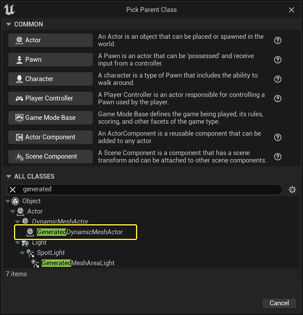Open the help icon for Pawn class
303x315 pixels.
(277, 60)
